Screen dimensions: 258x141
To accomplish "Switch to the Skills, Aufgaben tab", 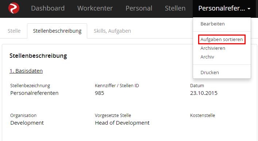I will click(112, 31).
